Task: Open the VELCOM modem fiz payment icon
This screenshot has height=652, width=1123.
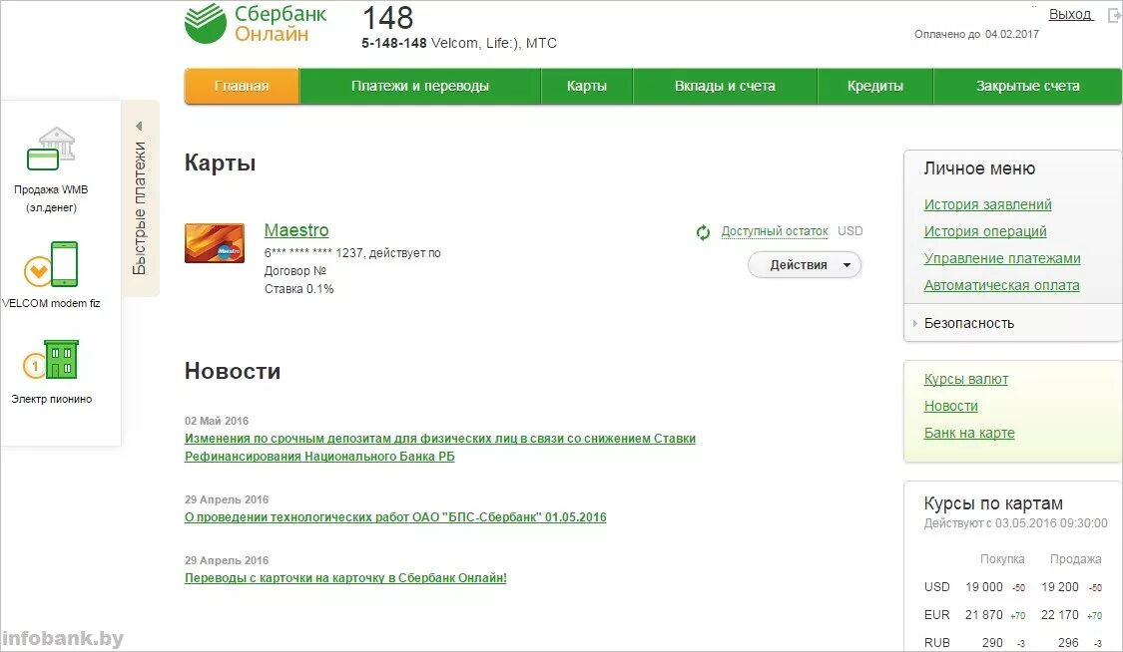Action: click(51, 264)
